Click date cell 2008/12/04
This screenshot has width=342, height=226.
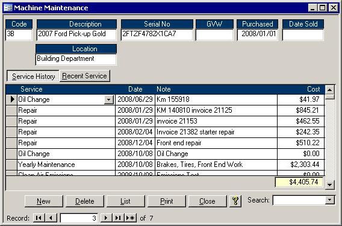135,143
